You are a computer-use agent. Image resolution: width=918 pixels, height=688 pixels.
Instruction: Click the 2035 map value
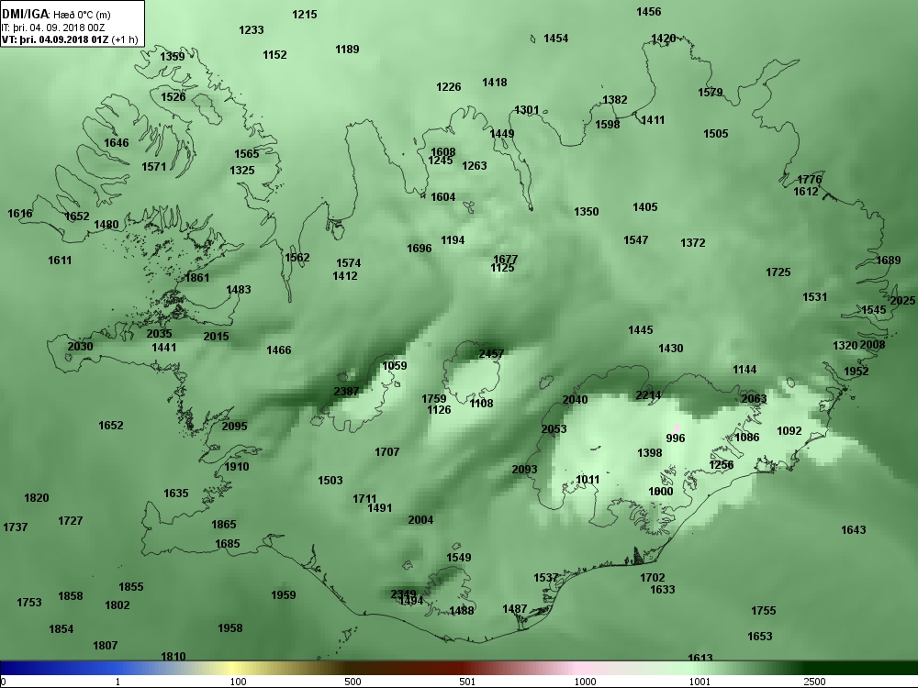click(x=159, y=333)
